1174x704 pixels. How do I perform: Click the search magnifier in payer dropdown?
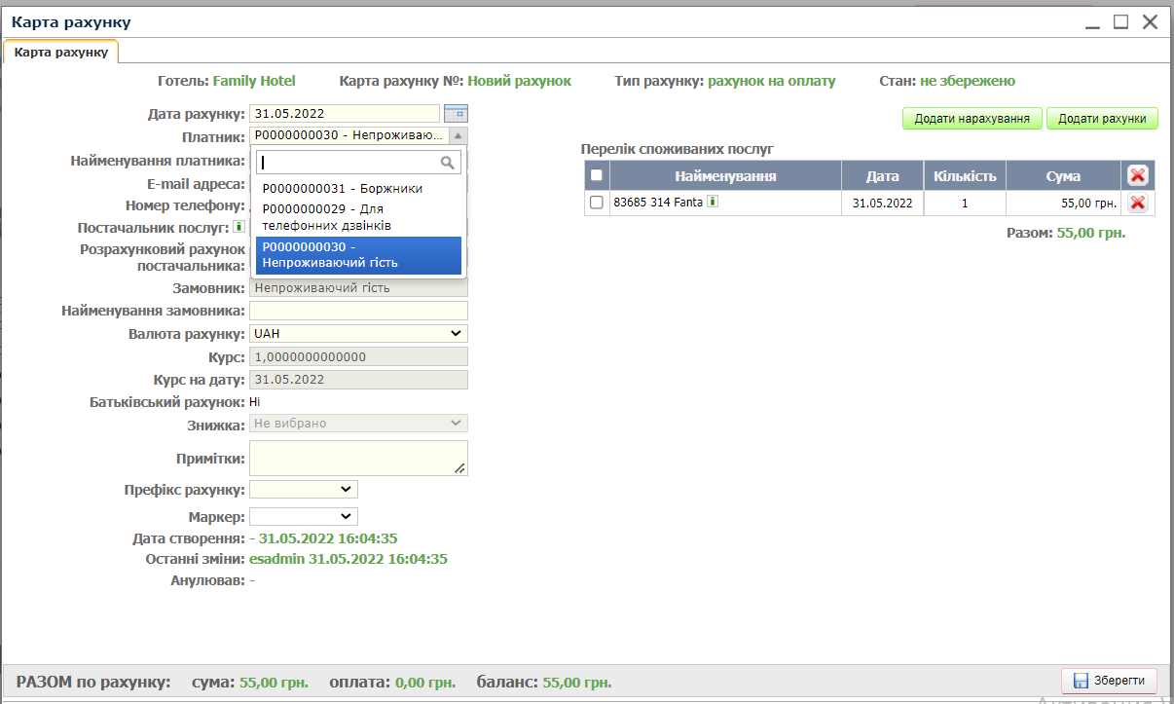tap(448, 163)
